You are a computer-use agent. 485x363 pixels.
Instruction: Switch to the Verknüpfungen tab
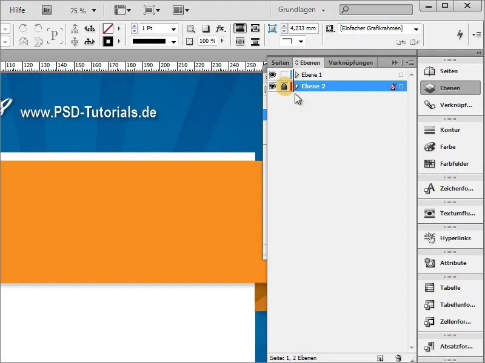350,63
